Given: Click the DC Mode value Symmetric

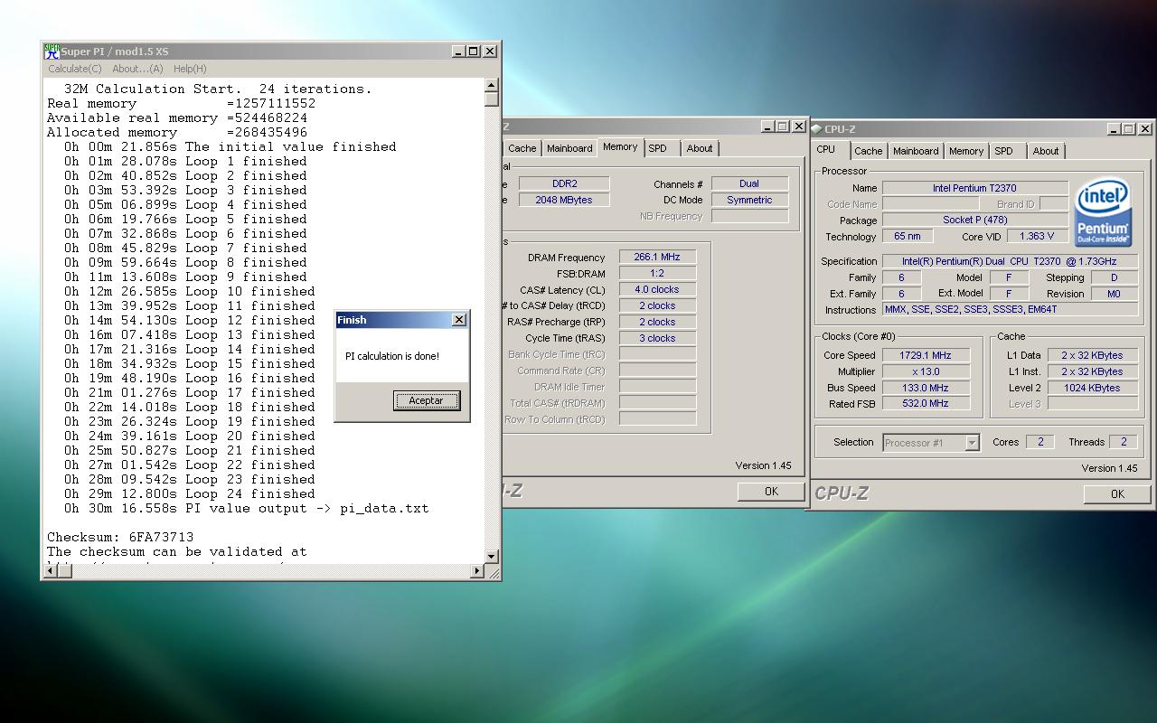Looking at the screenshot, I should point(749,200).
